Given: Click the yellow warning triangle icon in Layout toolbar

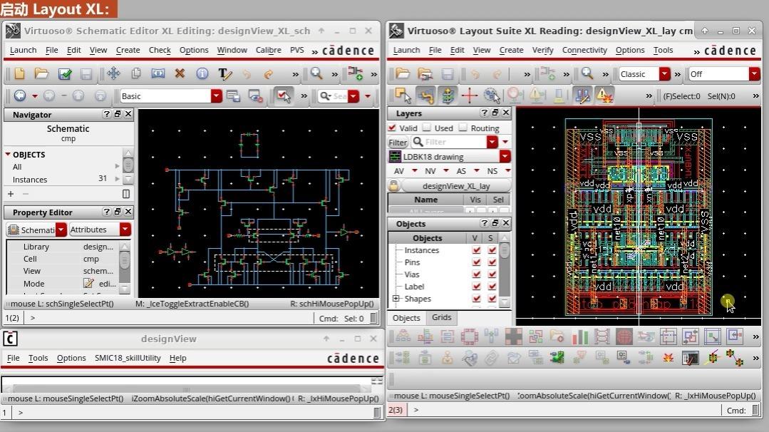Looking at the screenshot, I should tap(604, 95).
